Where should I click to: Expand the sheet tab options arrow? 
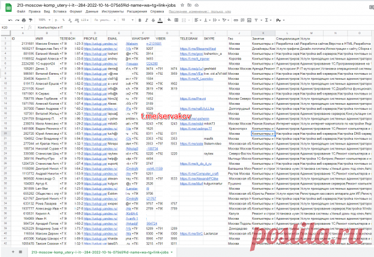click(172, 252)
